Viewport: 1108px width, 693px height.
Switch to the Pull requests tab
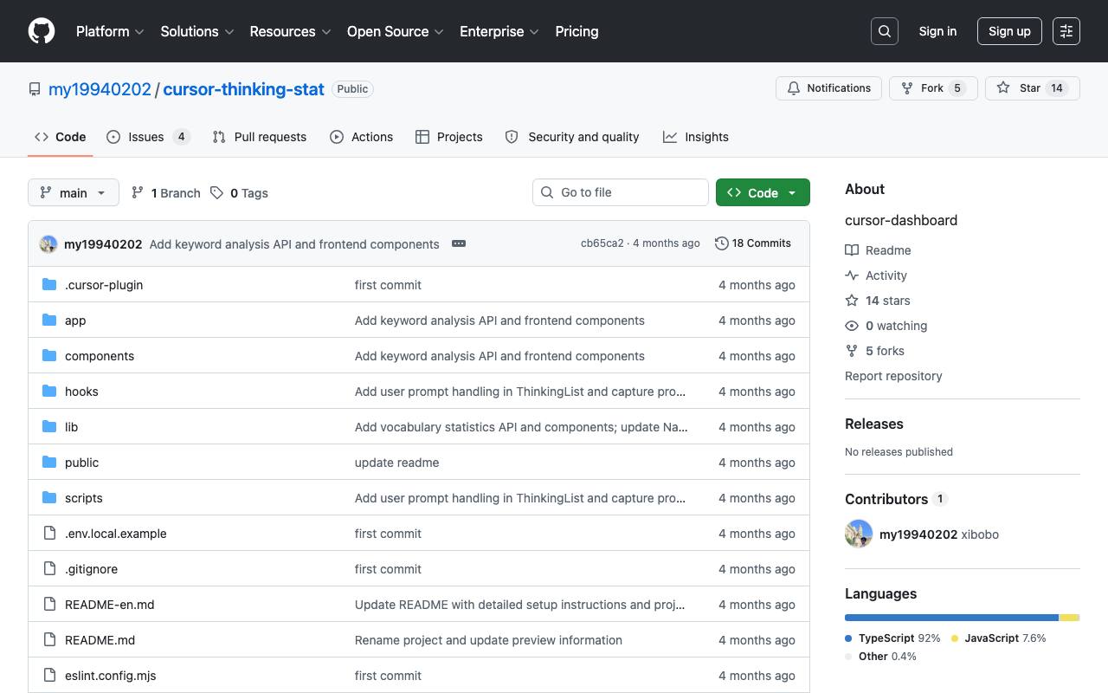point(260,137)
